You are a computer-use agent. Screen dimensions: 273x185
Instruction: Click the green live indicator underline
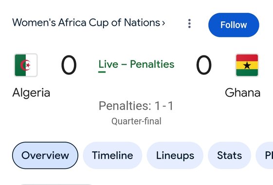click(x=102, y=72)
